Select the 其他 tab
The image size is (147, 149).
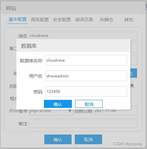(x=129, y=20)
